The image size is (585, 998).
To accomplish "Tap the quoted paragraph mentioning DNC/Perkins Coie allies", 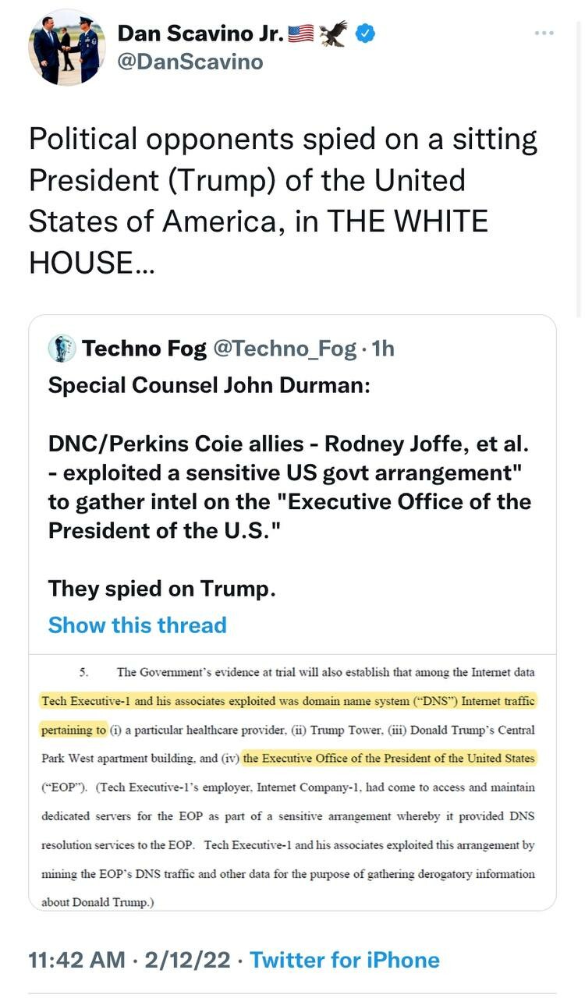I will [289, 487].
